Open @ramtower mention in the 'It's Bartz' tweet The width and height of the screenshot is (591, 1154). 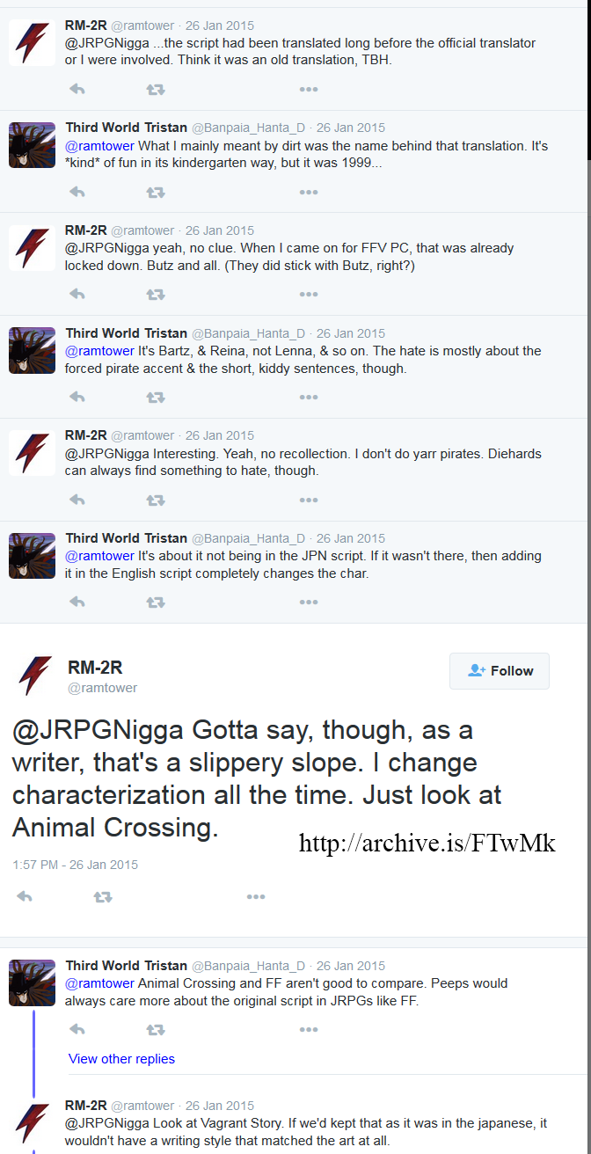[x=99, y=351]
